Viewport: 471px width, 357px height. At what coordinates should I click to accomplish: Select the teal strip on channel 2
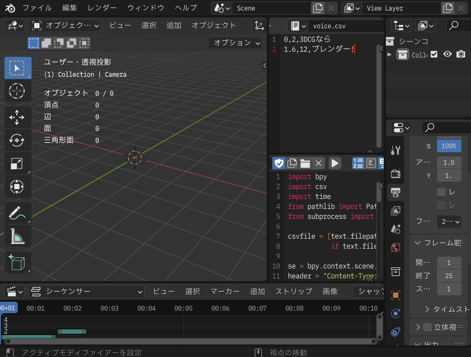coord(72,331)
